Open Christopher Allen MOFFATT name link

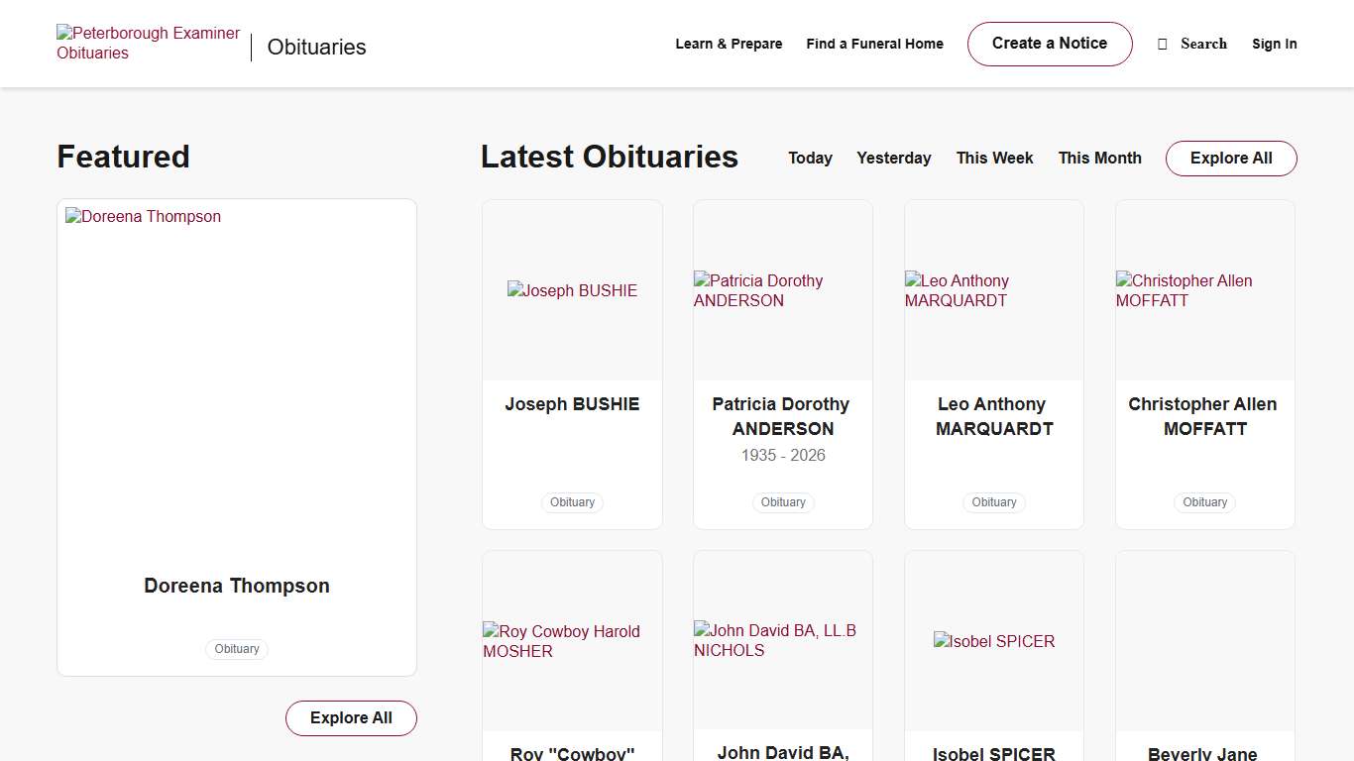pos(1204,416)
